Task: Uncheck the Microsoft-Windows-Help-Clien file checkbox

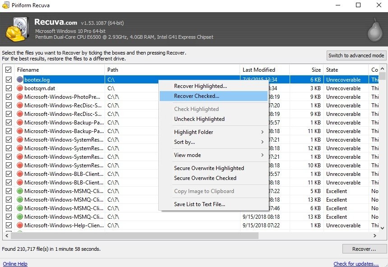Action: click(9, 225)
